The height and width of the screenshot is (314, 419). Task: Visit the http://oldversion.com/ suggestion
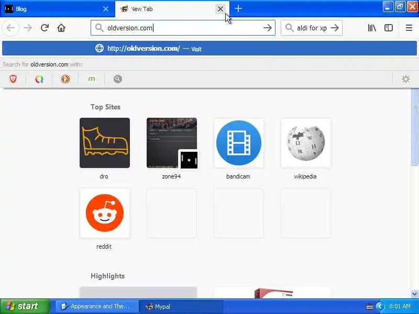coord(209,48)
